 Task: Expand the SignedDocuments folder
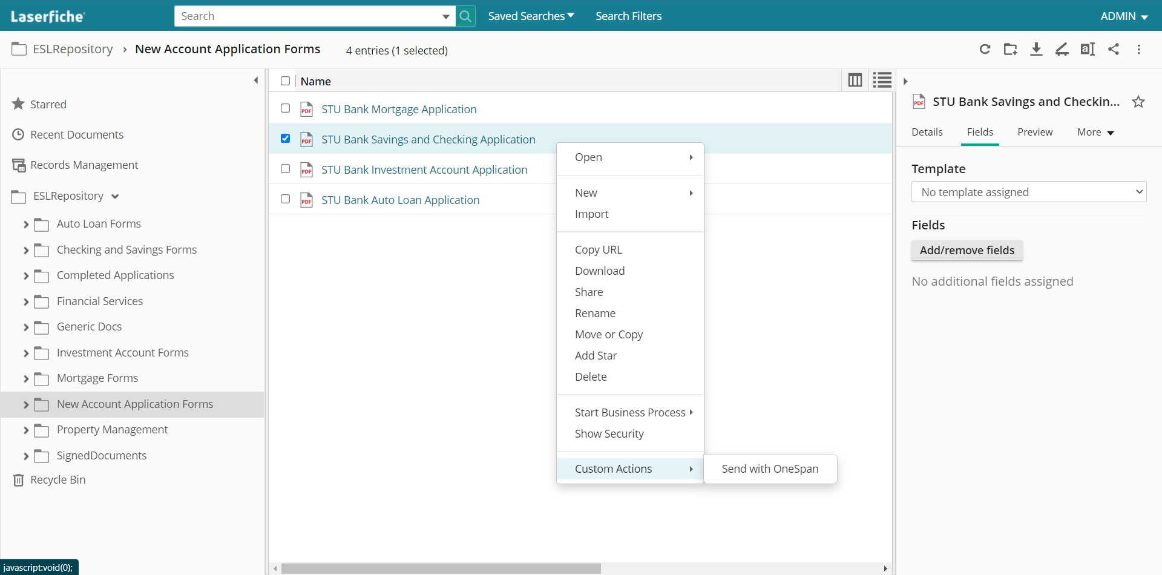(x=26, y=456)
